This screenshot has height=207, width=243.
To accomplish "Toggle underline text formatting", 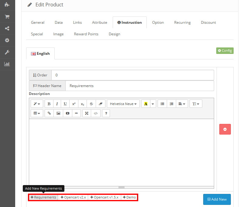I will (x=65, y=104).
